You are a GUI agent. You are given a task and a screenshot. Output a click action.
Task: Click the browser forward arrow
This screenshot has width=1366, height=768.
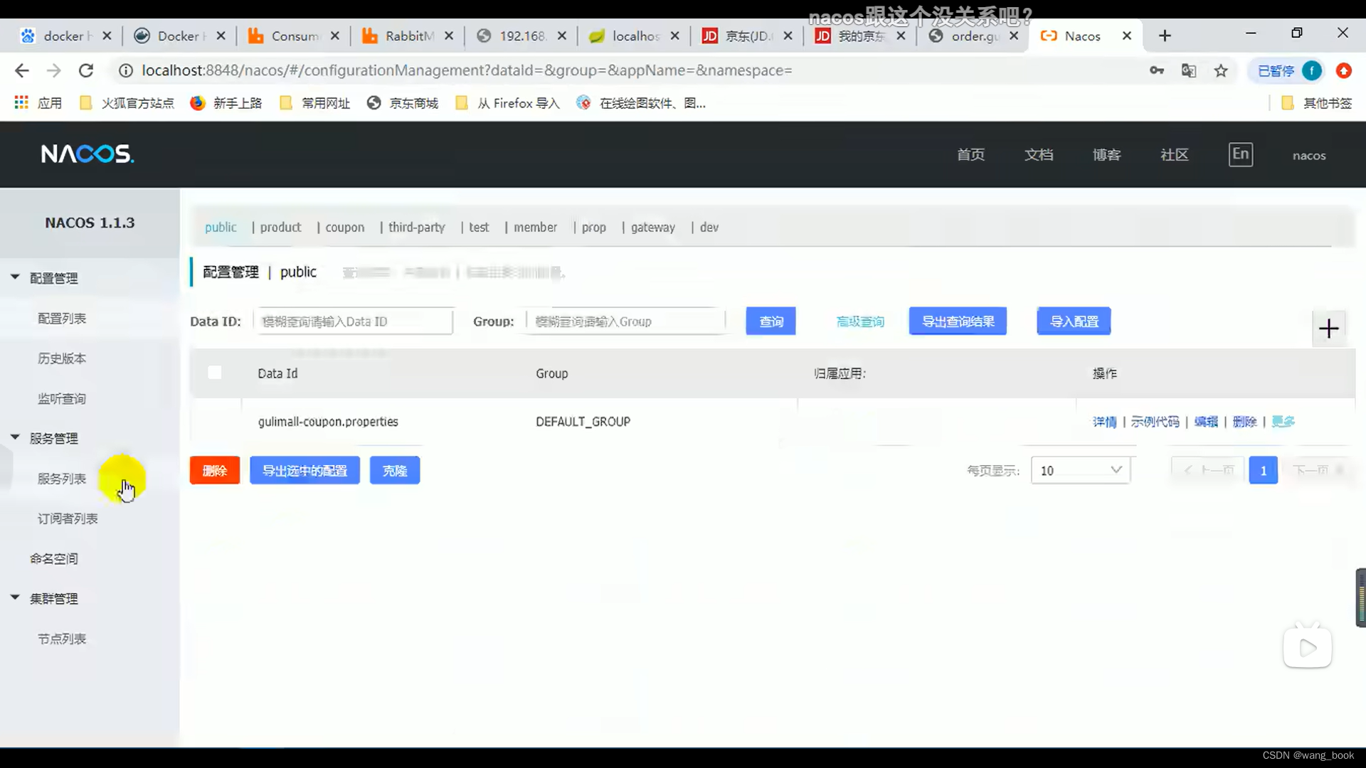click(54, 70)
